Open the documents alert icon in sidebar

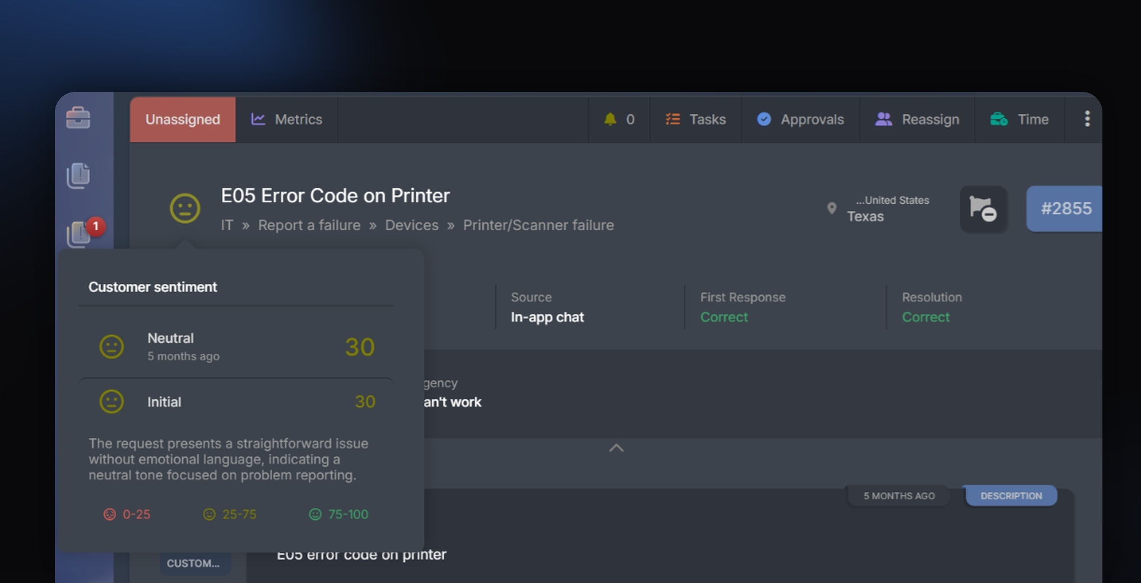point(78,176)
